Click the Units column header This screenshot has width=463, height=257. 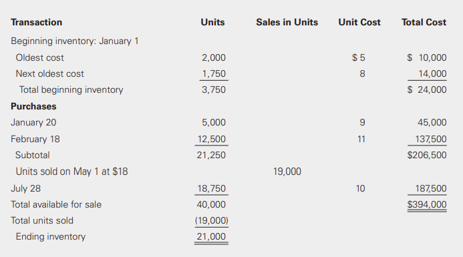pos(212,22)
